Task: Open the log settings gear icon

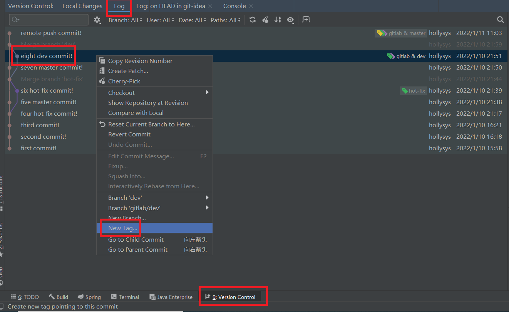Action: (97, 20)
